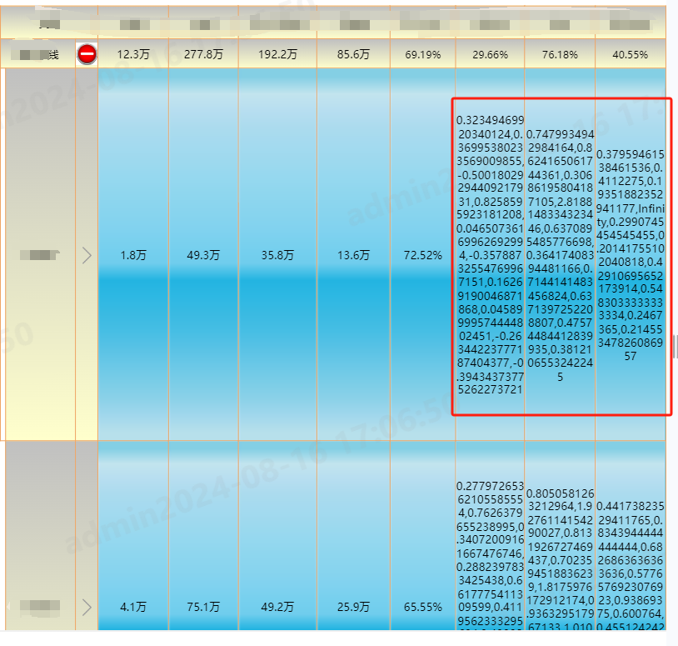The width and height of the screenshot is (678, 646).
Task: Click the 65.55% cell
Action: tap(423, 608)
